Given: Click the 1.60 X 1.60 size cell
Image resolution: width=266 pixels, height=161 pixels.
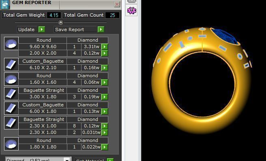Looking at the screenshot, I should pos(43,82).
